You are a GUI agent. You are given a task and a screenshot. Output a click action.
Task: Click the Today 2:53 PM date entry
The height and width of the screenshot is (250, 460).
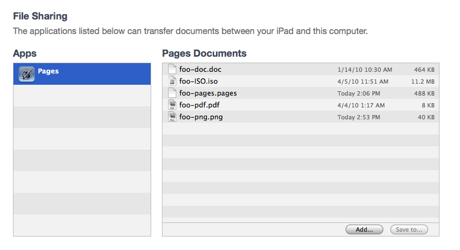click(358, 117)
